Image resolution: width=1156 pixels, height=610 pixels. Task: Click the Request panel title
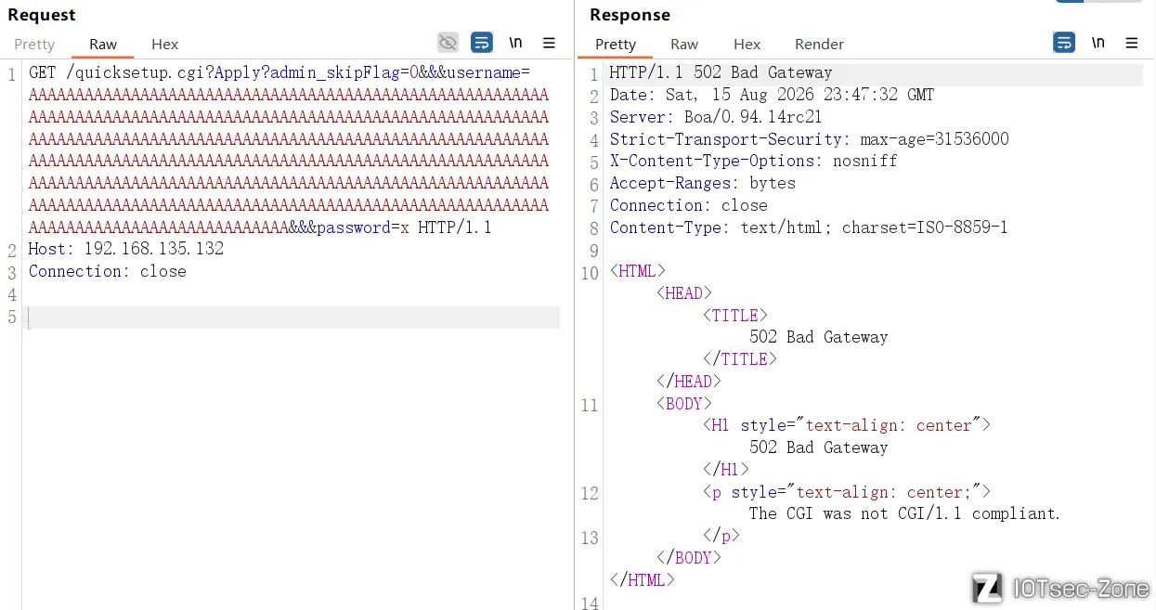pyautogui.click(x=42, y=15)
